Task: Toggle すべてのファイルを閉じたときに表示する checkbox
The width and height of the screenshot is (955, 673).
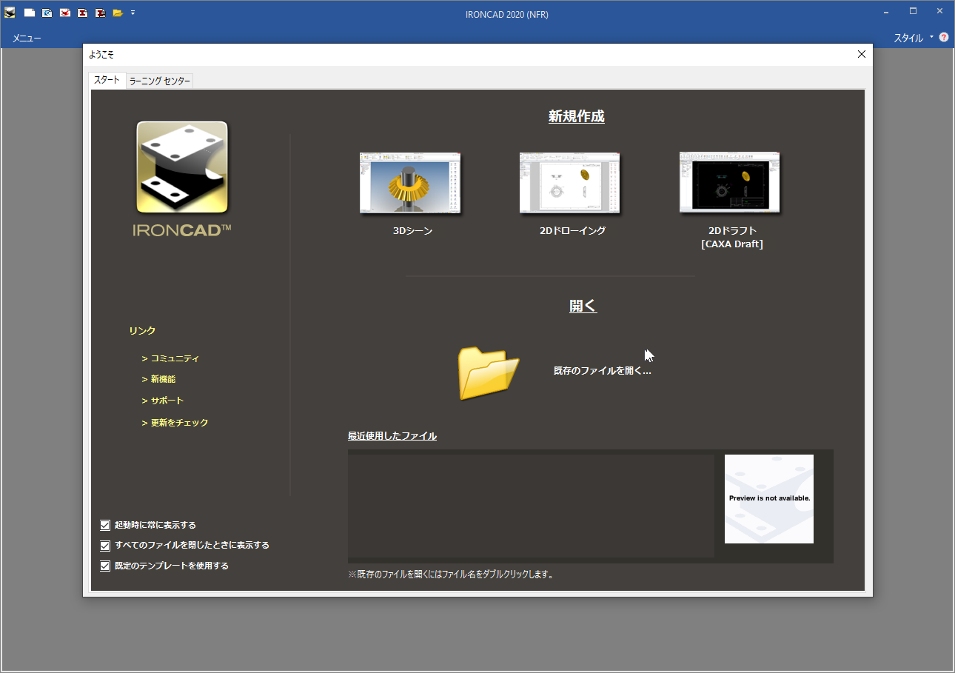Action: pos(105,546)
